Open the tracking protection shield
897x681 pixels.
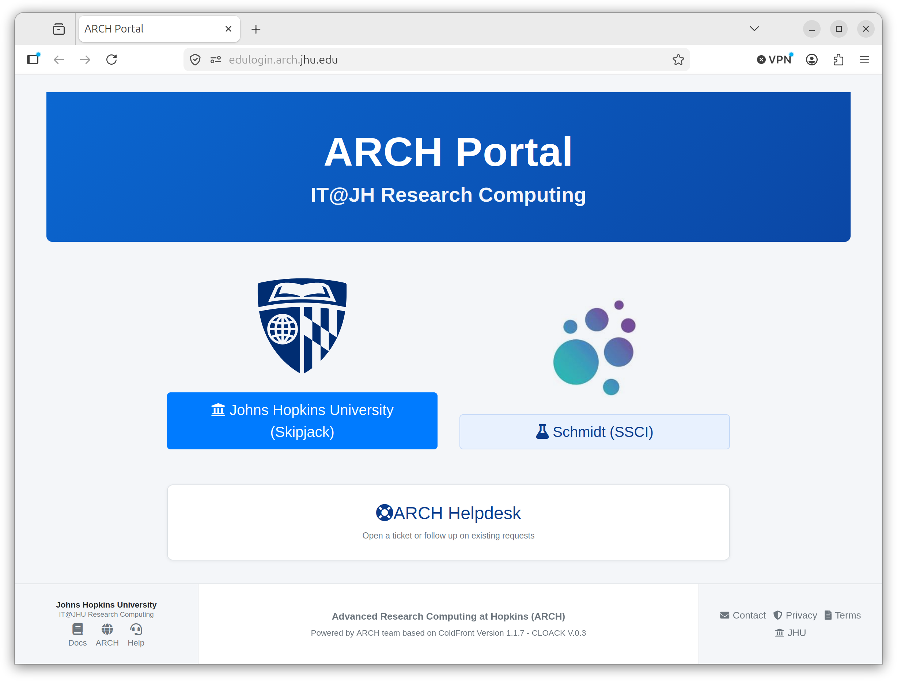pyautogui.click(x=195, y=60)
